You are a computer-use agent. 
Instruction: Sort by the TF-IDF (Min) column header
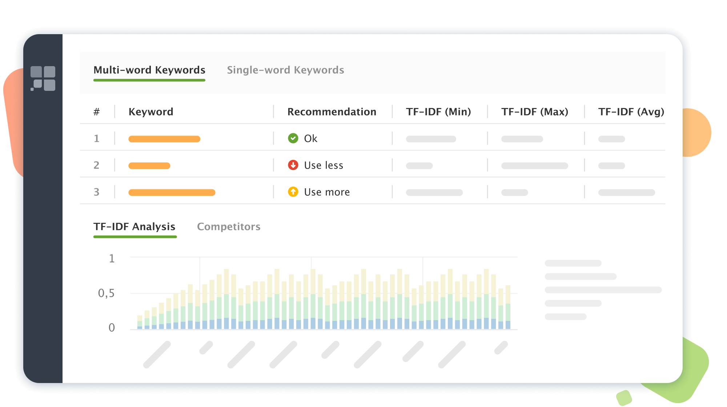pos(438,112)
